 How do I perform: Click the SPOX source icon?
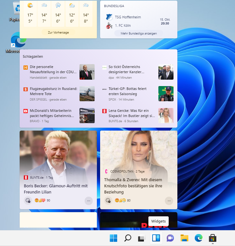click(104, 89)
